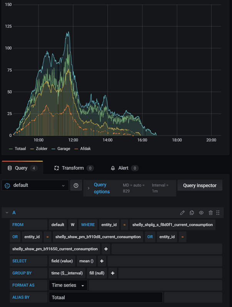This screenshot has width=232, height=307.
Task: Delete query A with the trash icon
Action: point(210,213)
